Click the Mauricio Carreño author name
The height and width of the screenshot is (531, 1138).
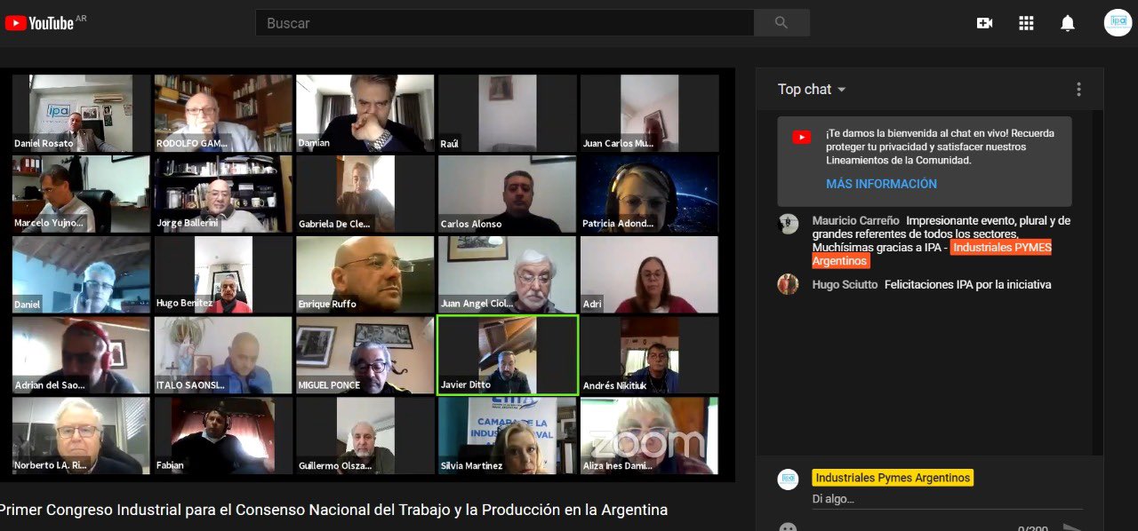tap(855, 221)
